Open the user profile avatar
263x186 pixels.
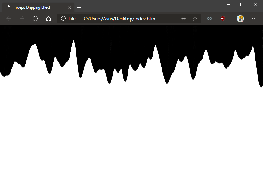(240, 19)
